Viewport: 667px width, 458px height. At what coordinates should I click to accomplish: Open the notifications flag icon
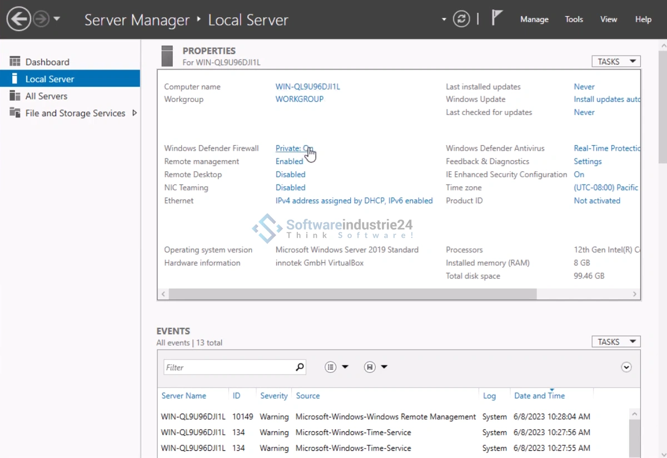[x=497, y=18]
